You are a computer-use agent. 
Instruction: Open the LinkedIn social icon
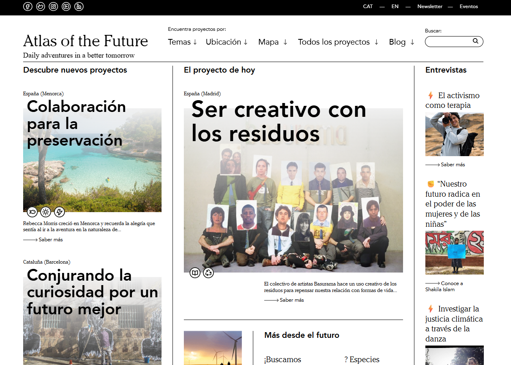coord(79,6)
